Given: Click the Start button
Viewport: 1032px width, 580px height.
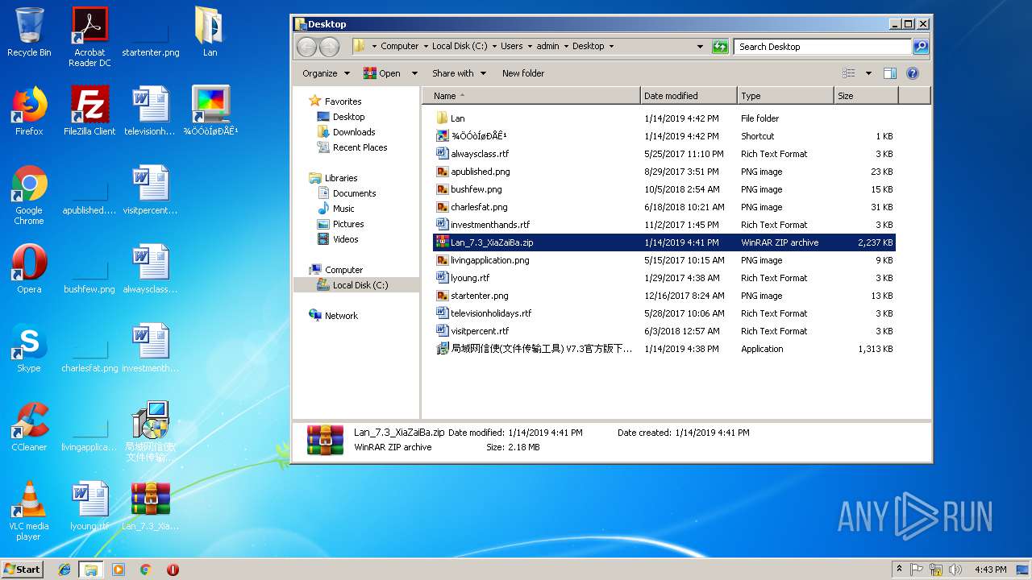Looking at the screenshot, I should [x=23, y=569].
